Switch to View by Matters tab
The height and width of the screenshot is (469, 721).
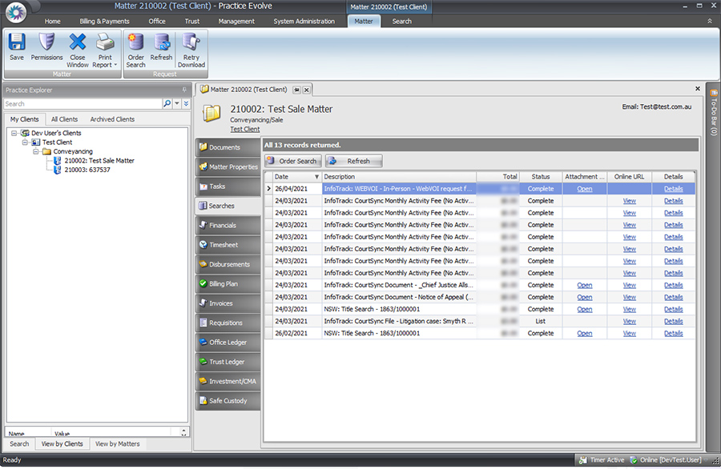click(x=117, y=444)
